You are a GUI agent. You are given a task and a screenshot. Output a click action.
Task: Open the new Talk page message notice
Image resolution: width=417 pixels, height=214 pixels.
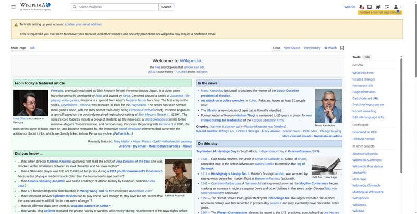[x=380, y=12]
